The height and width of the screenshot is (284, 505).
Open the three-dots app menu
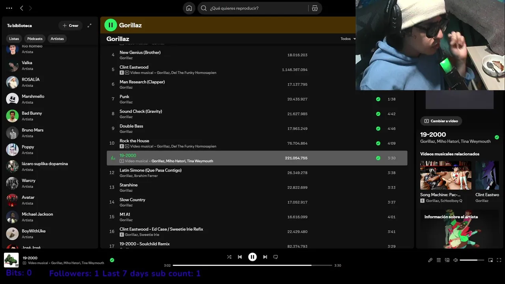click(x=9, y=8)
